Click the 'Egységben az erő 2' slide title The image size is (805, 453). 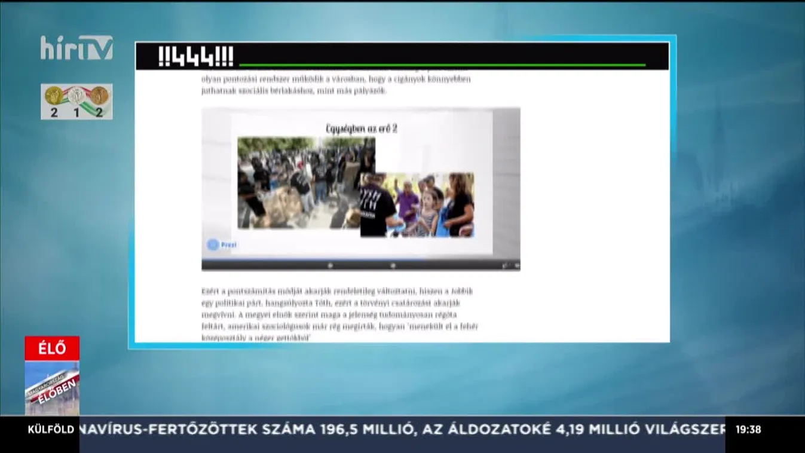point(361,128)
